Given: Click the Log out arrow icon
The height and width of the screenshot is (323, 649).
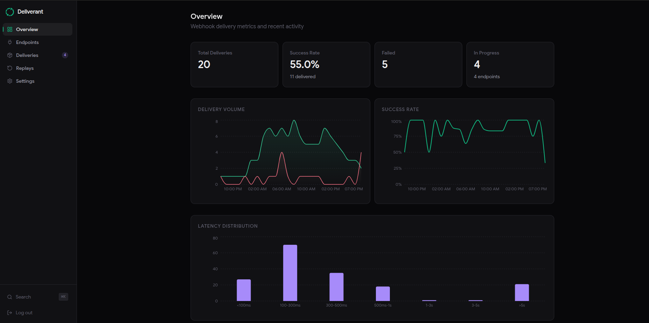Looking at the screenshot, I should click(10, 313).
